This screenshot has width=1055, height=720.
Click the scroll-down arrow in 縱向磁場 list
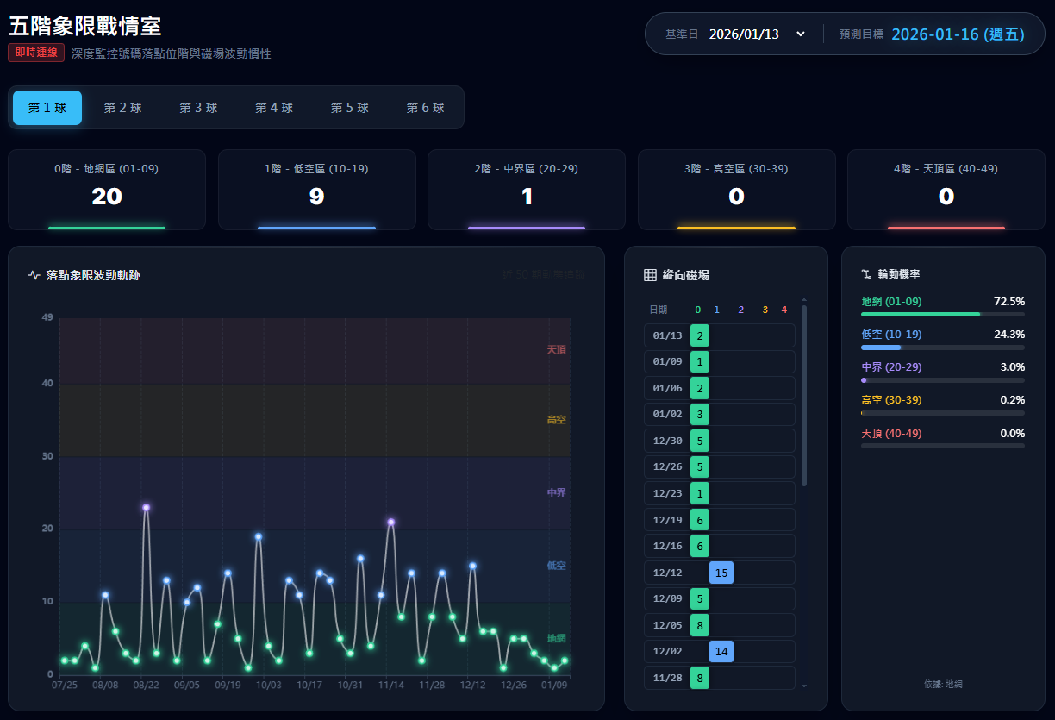[x=804, y=686]
